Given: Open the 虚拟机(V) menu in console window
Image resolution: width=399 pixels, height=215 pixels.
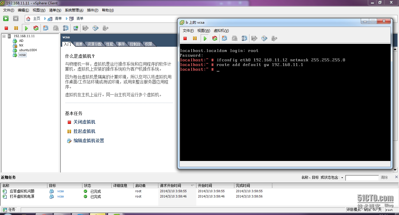Looking at the screenshot, I should [x=221, y=31].
